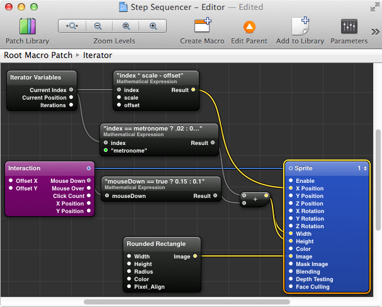Click Sprite Width input port
The height and width of the screenshot is (307, 382).
point(291,233)
